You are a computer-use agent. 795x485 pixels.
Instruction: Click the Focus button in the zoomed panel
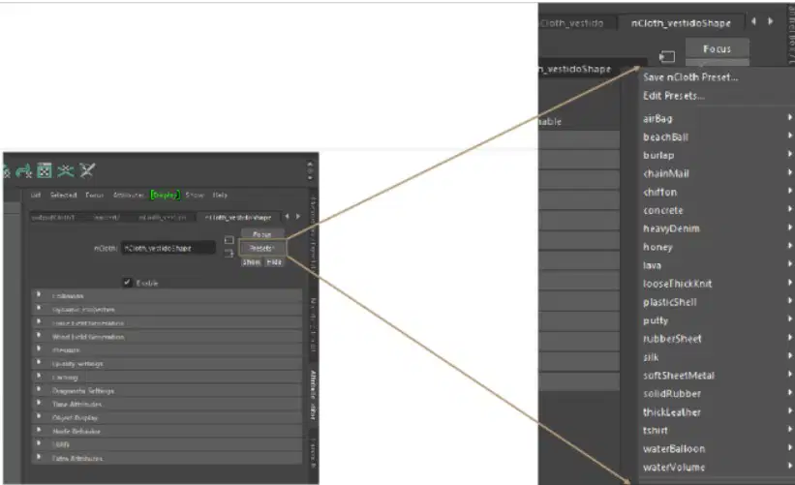click(717, 49)
